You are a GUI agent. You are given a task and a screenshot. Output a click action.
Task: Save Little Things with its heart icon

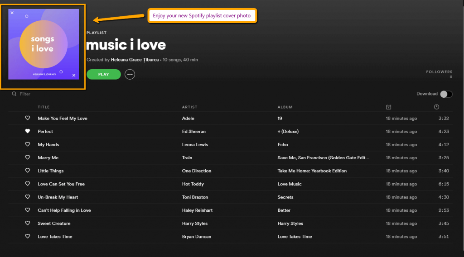(x=28, y=171)
